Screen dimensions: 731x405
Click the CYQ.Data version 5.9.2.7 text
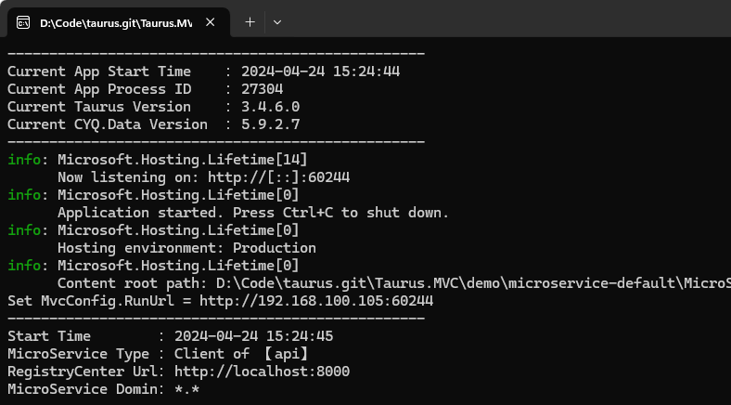point(270,124)
